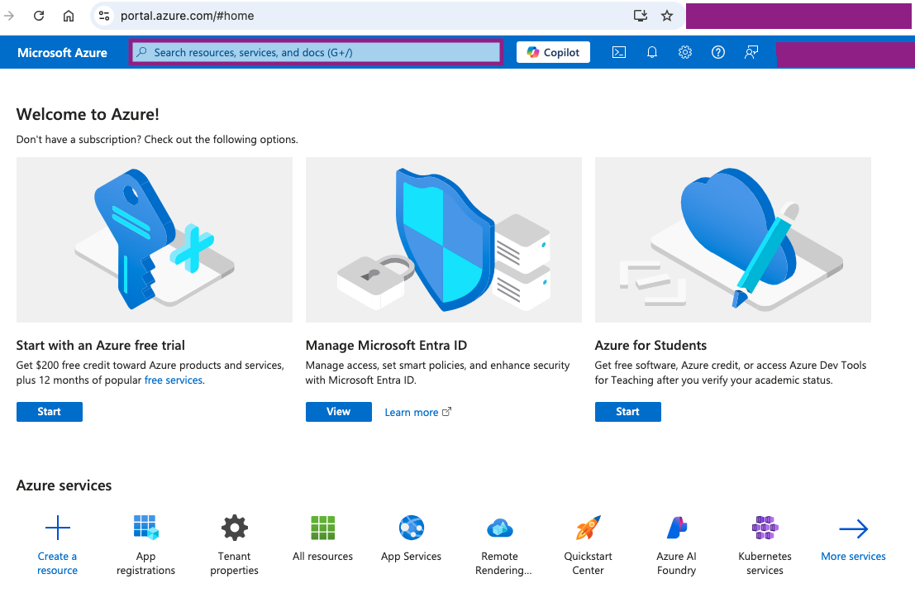Click the external link icon beside Learn more
Screen dimensions: 915x593
447,412
